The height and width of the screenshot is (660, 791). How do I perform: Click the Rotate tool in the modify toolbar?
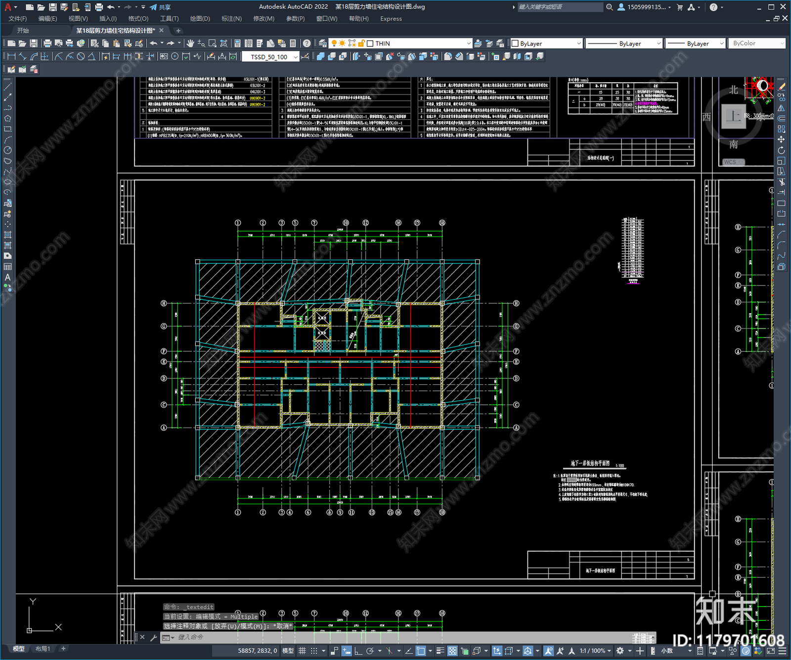[781, 150]
